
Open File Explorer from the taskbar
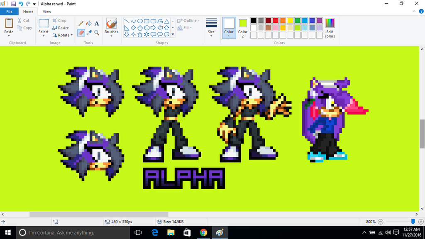(x=171, y=232)
